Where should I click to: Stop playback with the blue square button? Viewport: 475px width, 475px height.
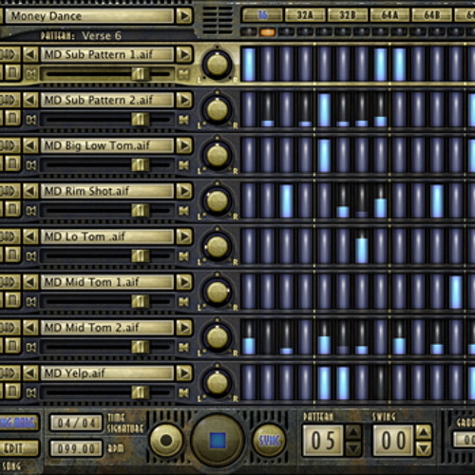[218, 440]
